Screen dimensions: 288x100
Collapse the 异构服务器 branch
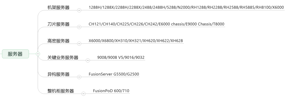[x=79, y=77]
